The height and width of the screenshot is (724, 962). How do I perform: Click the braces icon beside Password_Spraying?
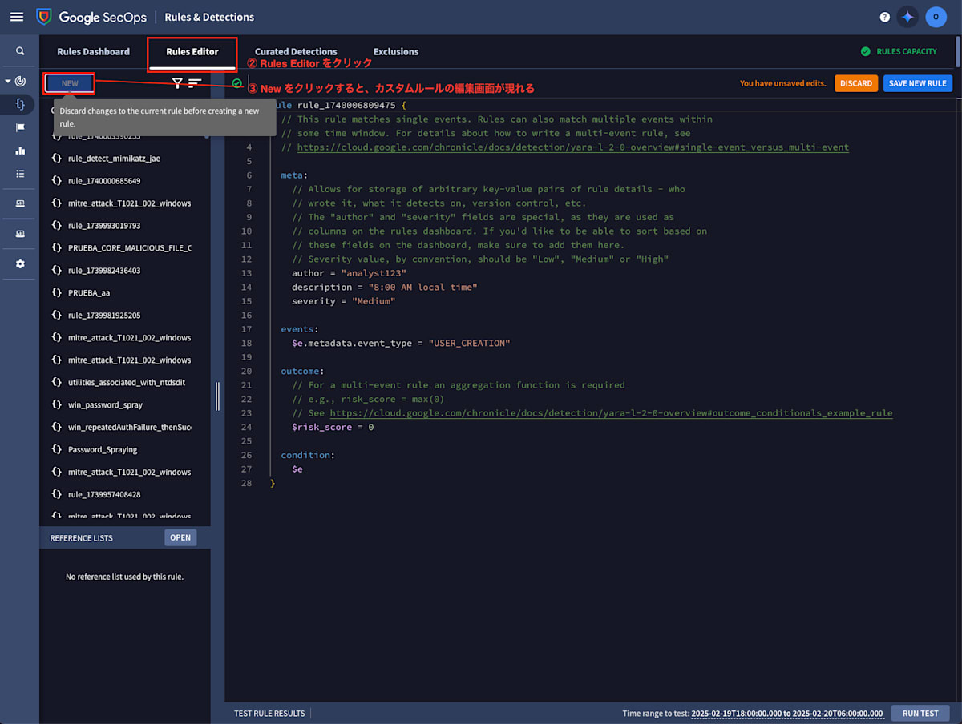pyautogui.click(x=57, y=450)
